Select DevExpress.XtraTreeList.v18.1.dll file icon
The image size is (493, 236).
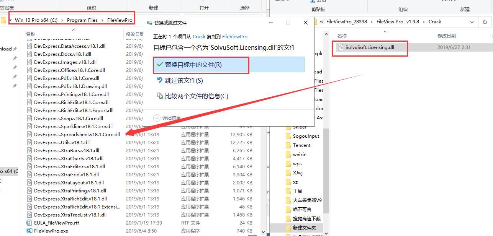point(29,215)
